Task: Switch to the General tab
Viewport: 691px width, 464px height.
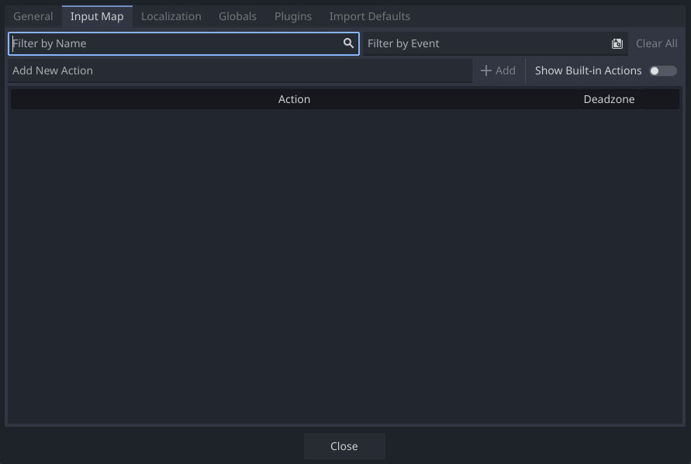Action: pyautogui.click(x=33, y=15)
